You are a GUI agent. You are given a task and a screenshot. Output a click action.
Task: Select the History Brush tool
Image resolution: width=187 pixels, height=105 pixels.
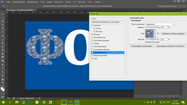click(x=3, y=47)
